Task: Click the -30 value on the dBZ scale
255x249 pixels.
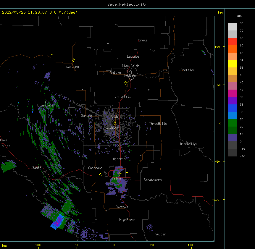Action: tap(242, 156)
